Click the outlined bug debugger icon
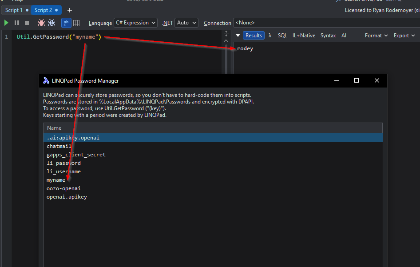The height and width of the screenshot is (267, 420). (52, 23)
